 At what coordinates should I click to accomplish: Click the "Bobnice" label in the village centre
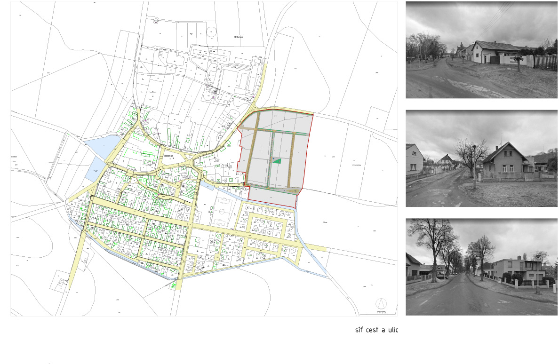[168, 156]
